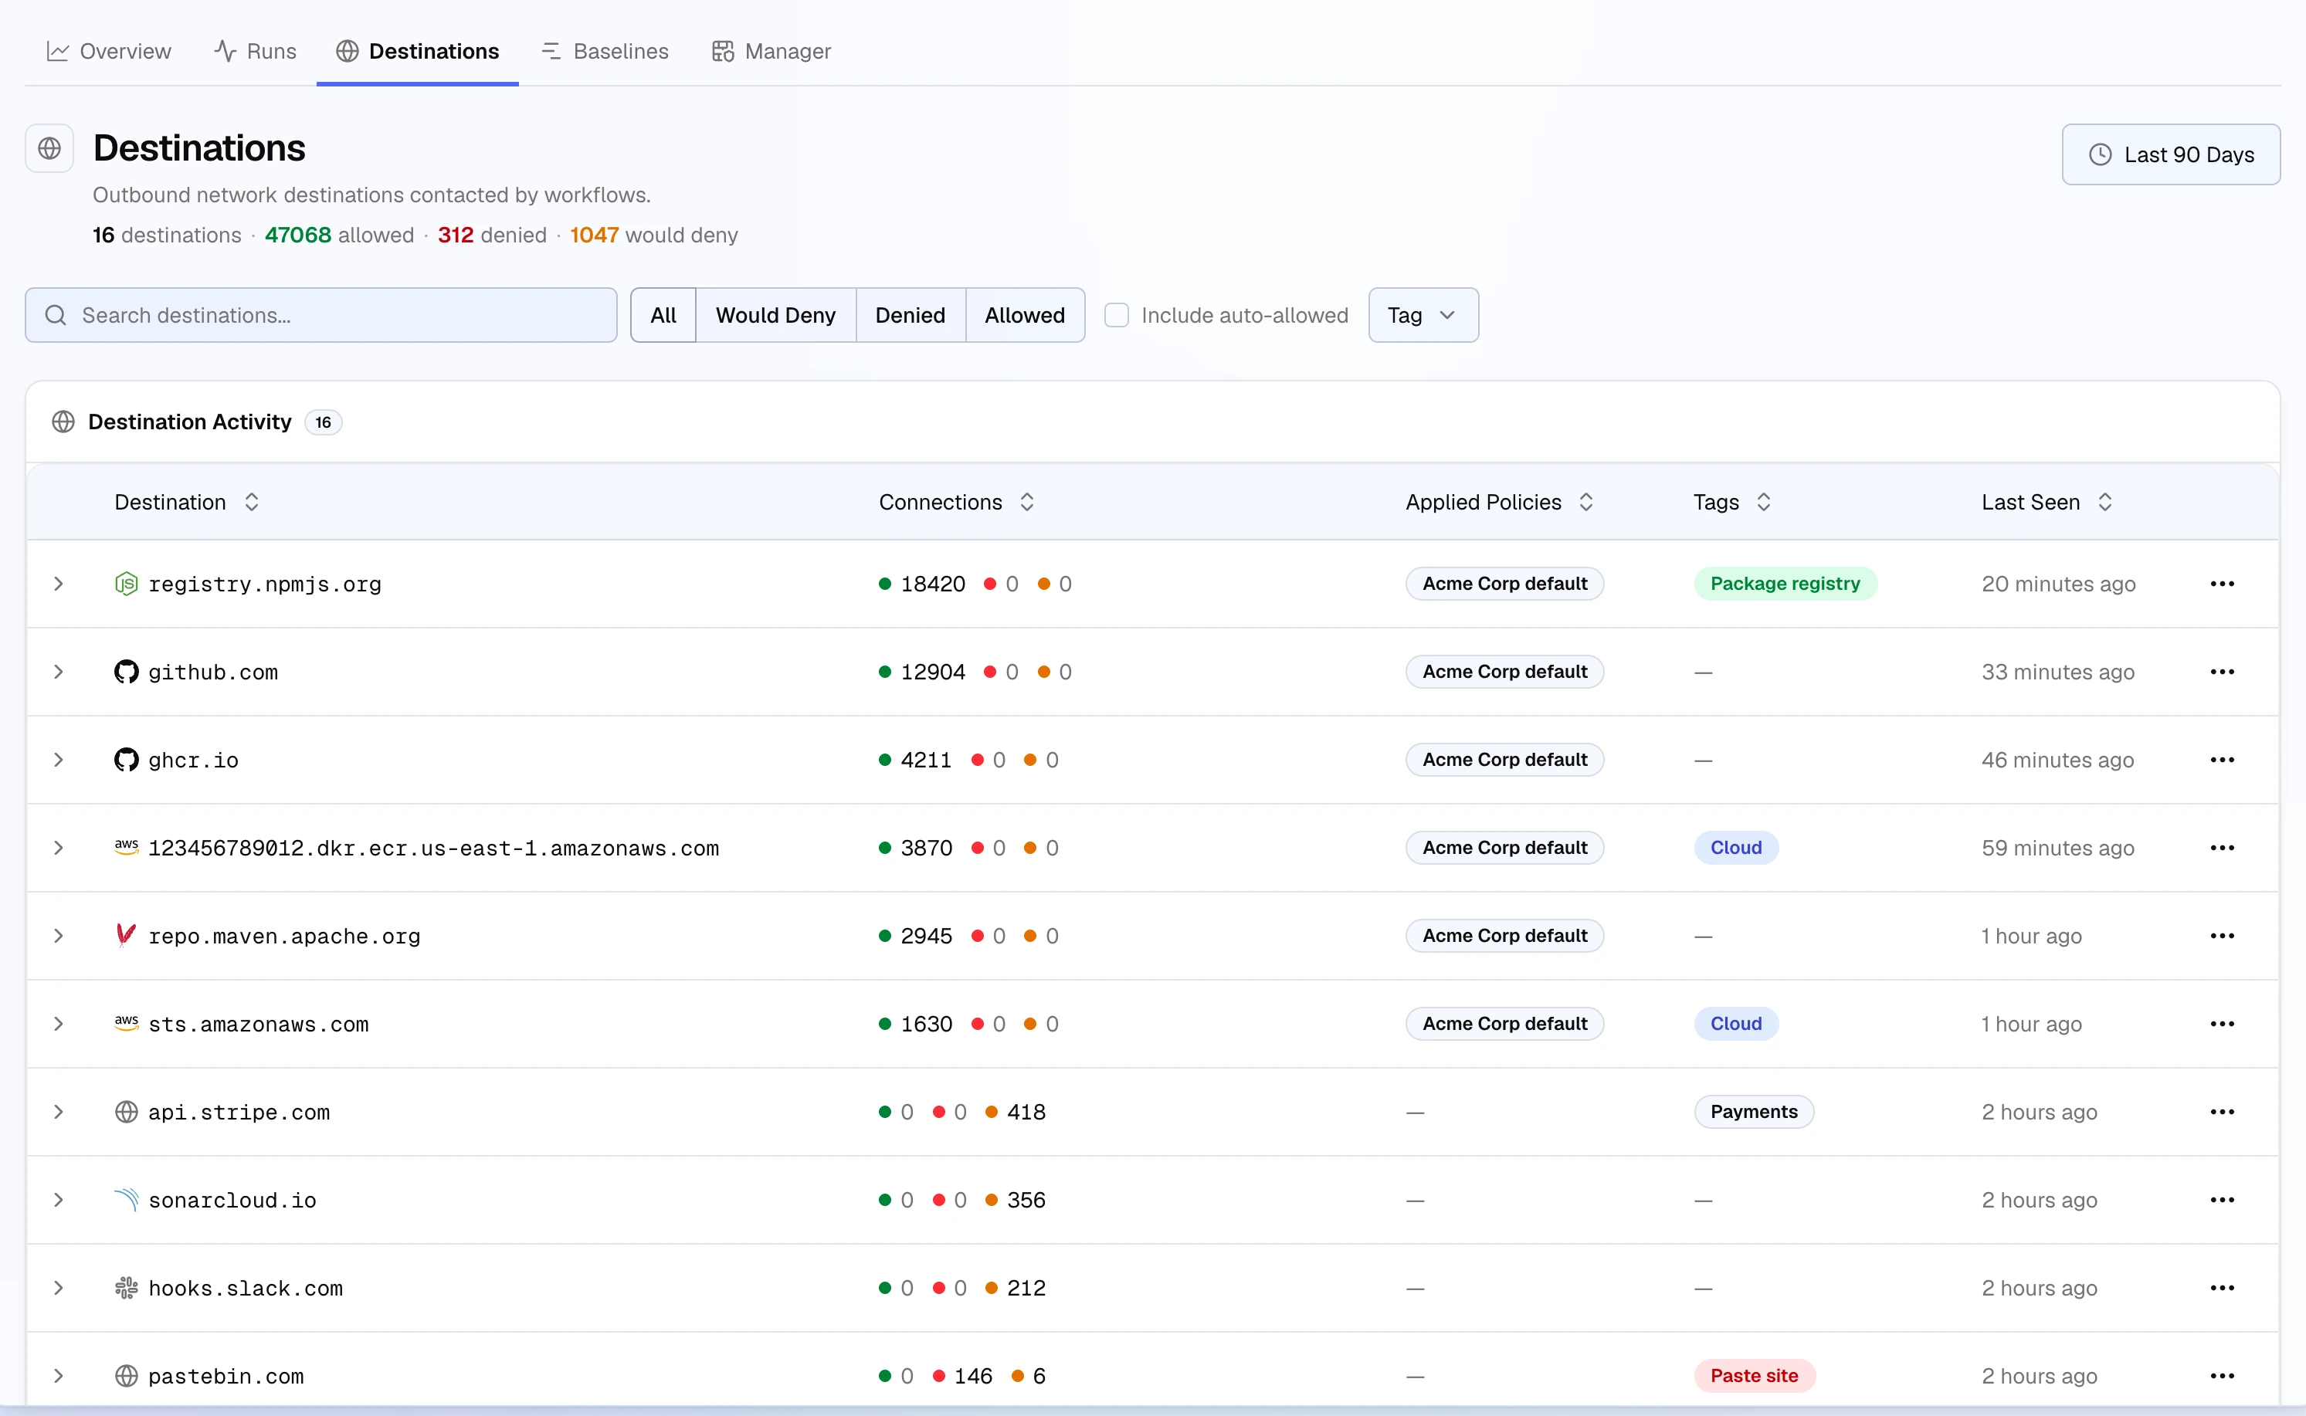The width and height of the screenshot is (2306, 1416).
Task: Filter by Allowed connections
Action: [1025, 316]
